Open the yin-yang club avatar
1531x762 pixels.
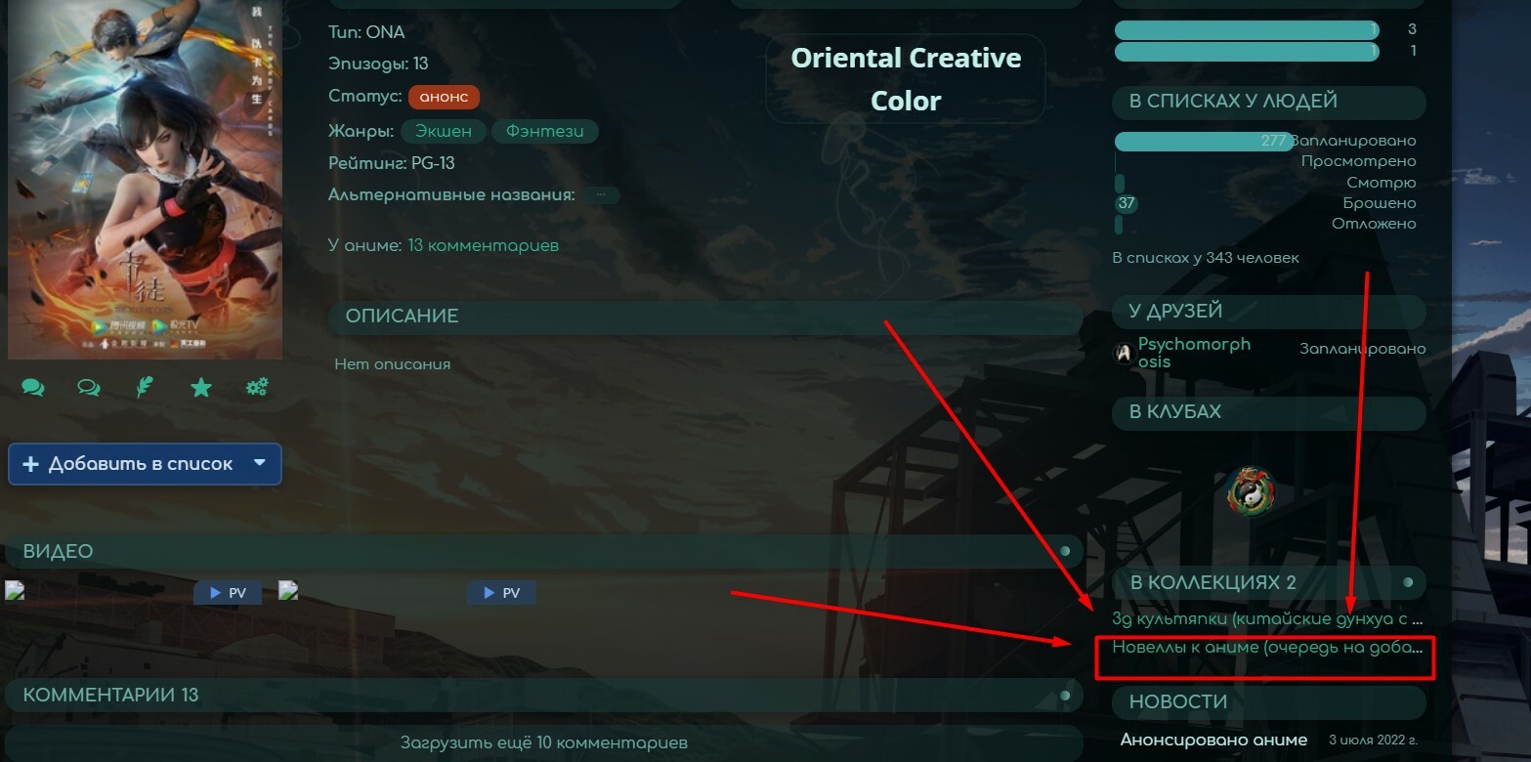1252,491
